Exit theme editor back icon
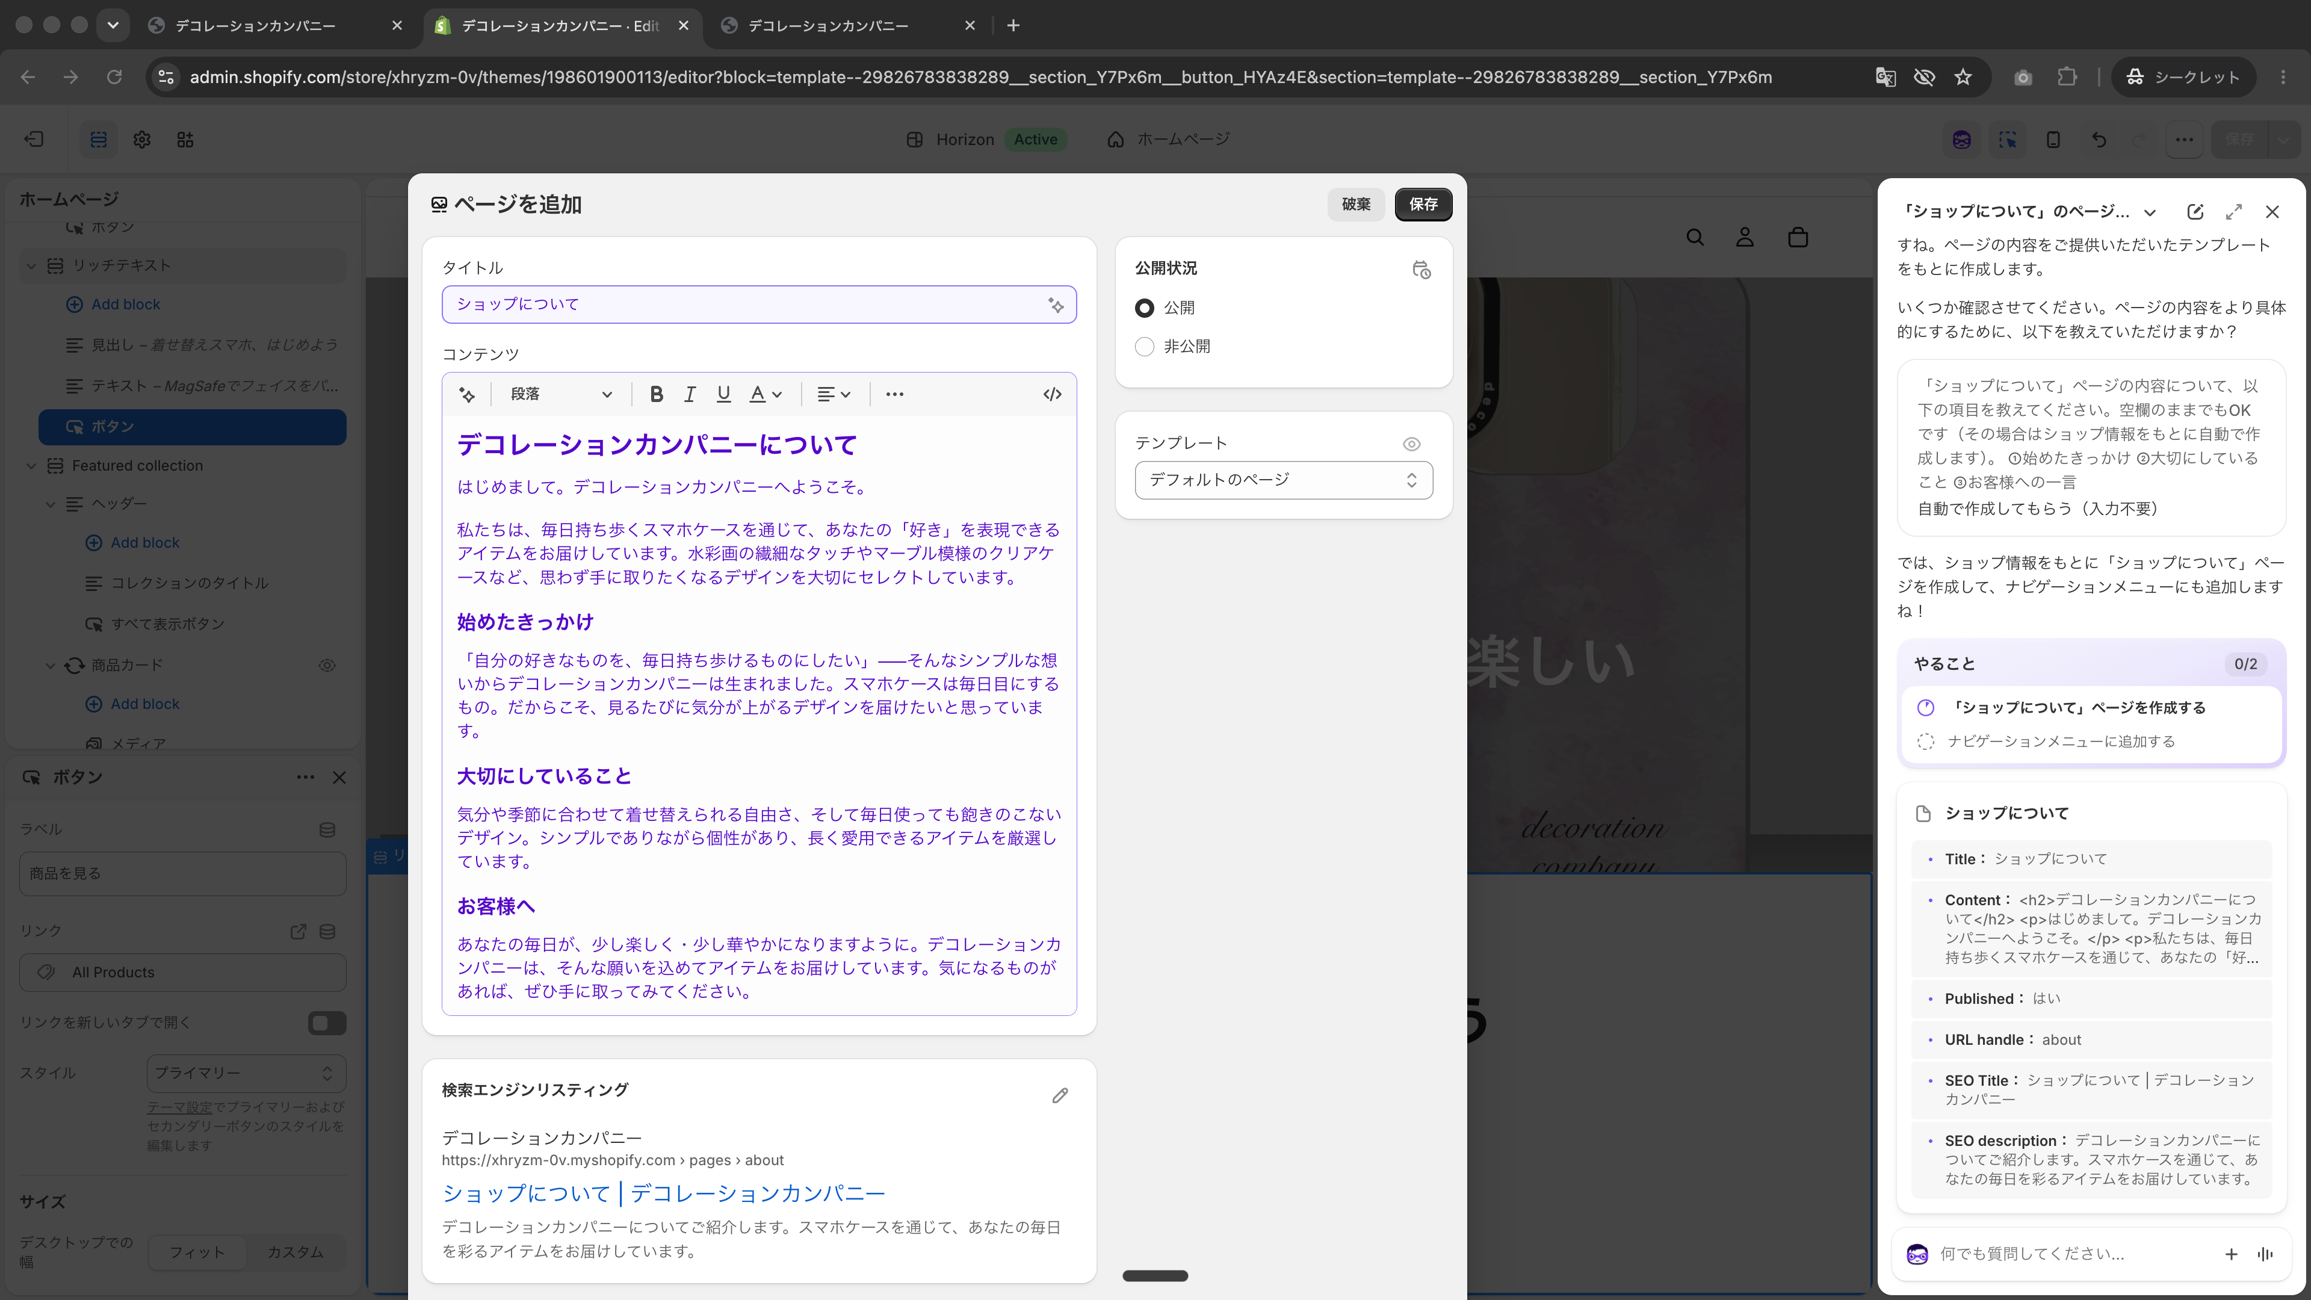2311x1300 pixels. [33, 139]
